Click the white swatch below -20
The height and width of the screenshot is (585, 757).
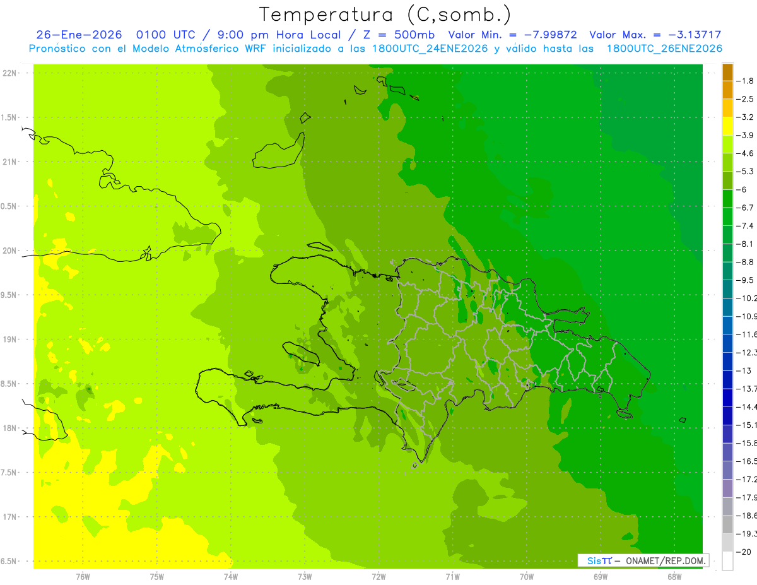click(727, 560)
